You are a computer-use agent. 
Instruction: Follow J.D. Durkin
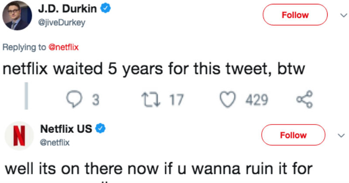pyautogui.click(x=295, y=15)
